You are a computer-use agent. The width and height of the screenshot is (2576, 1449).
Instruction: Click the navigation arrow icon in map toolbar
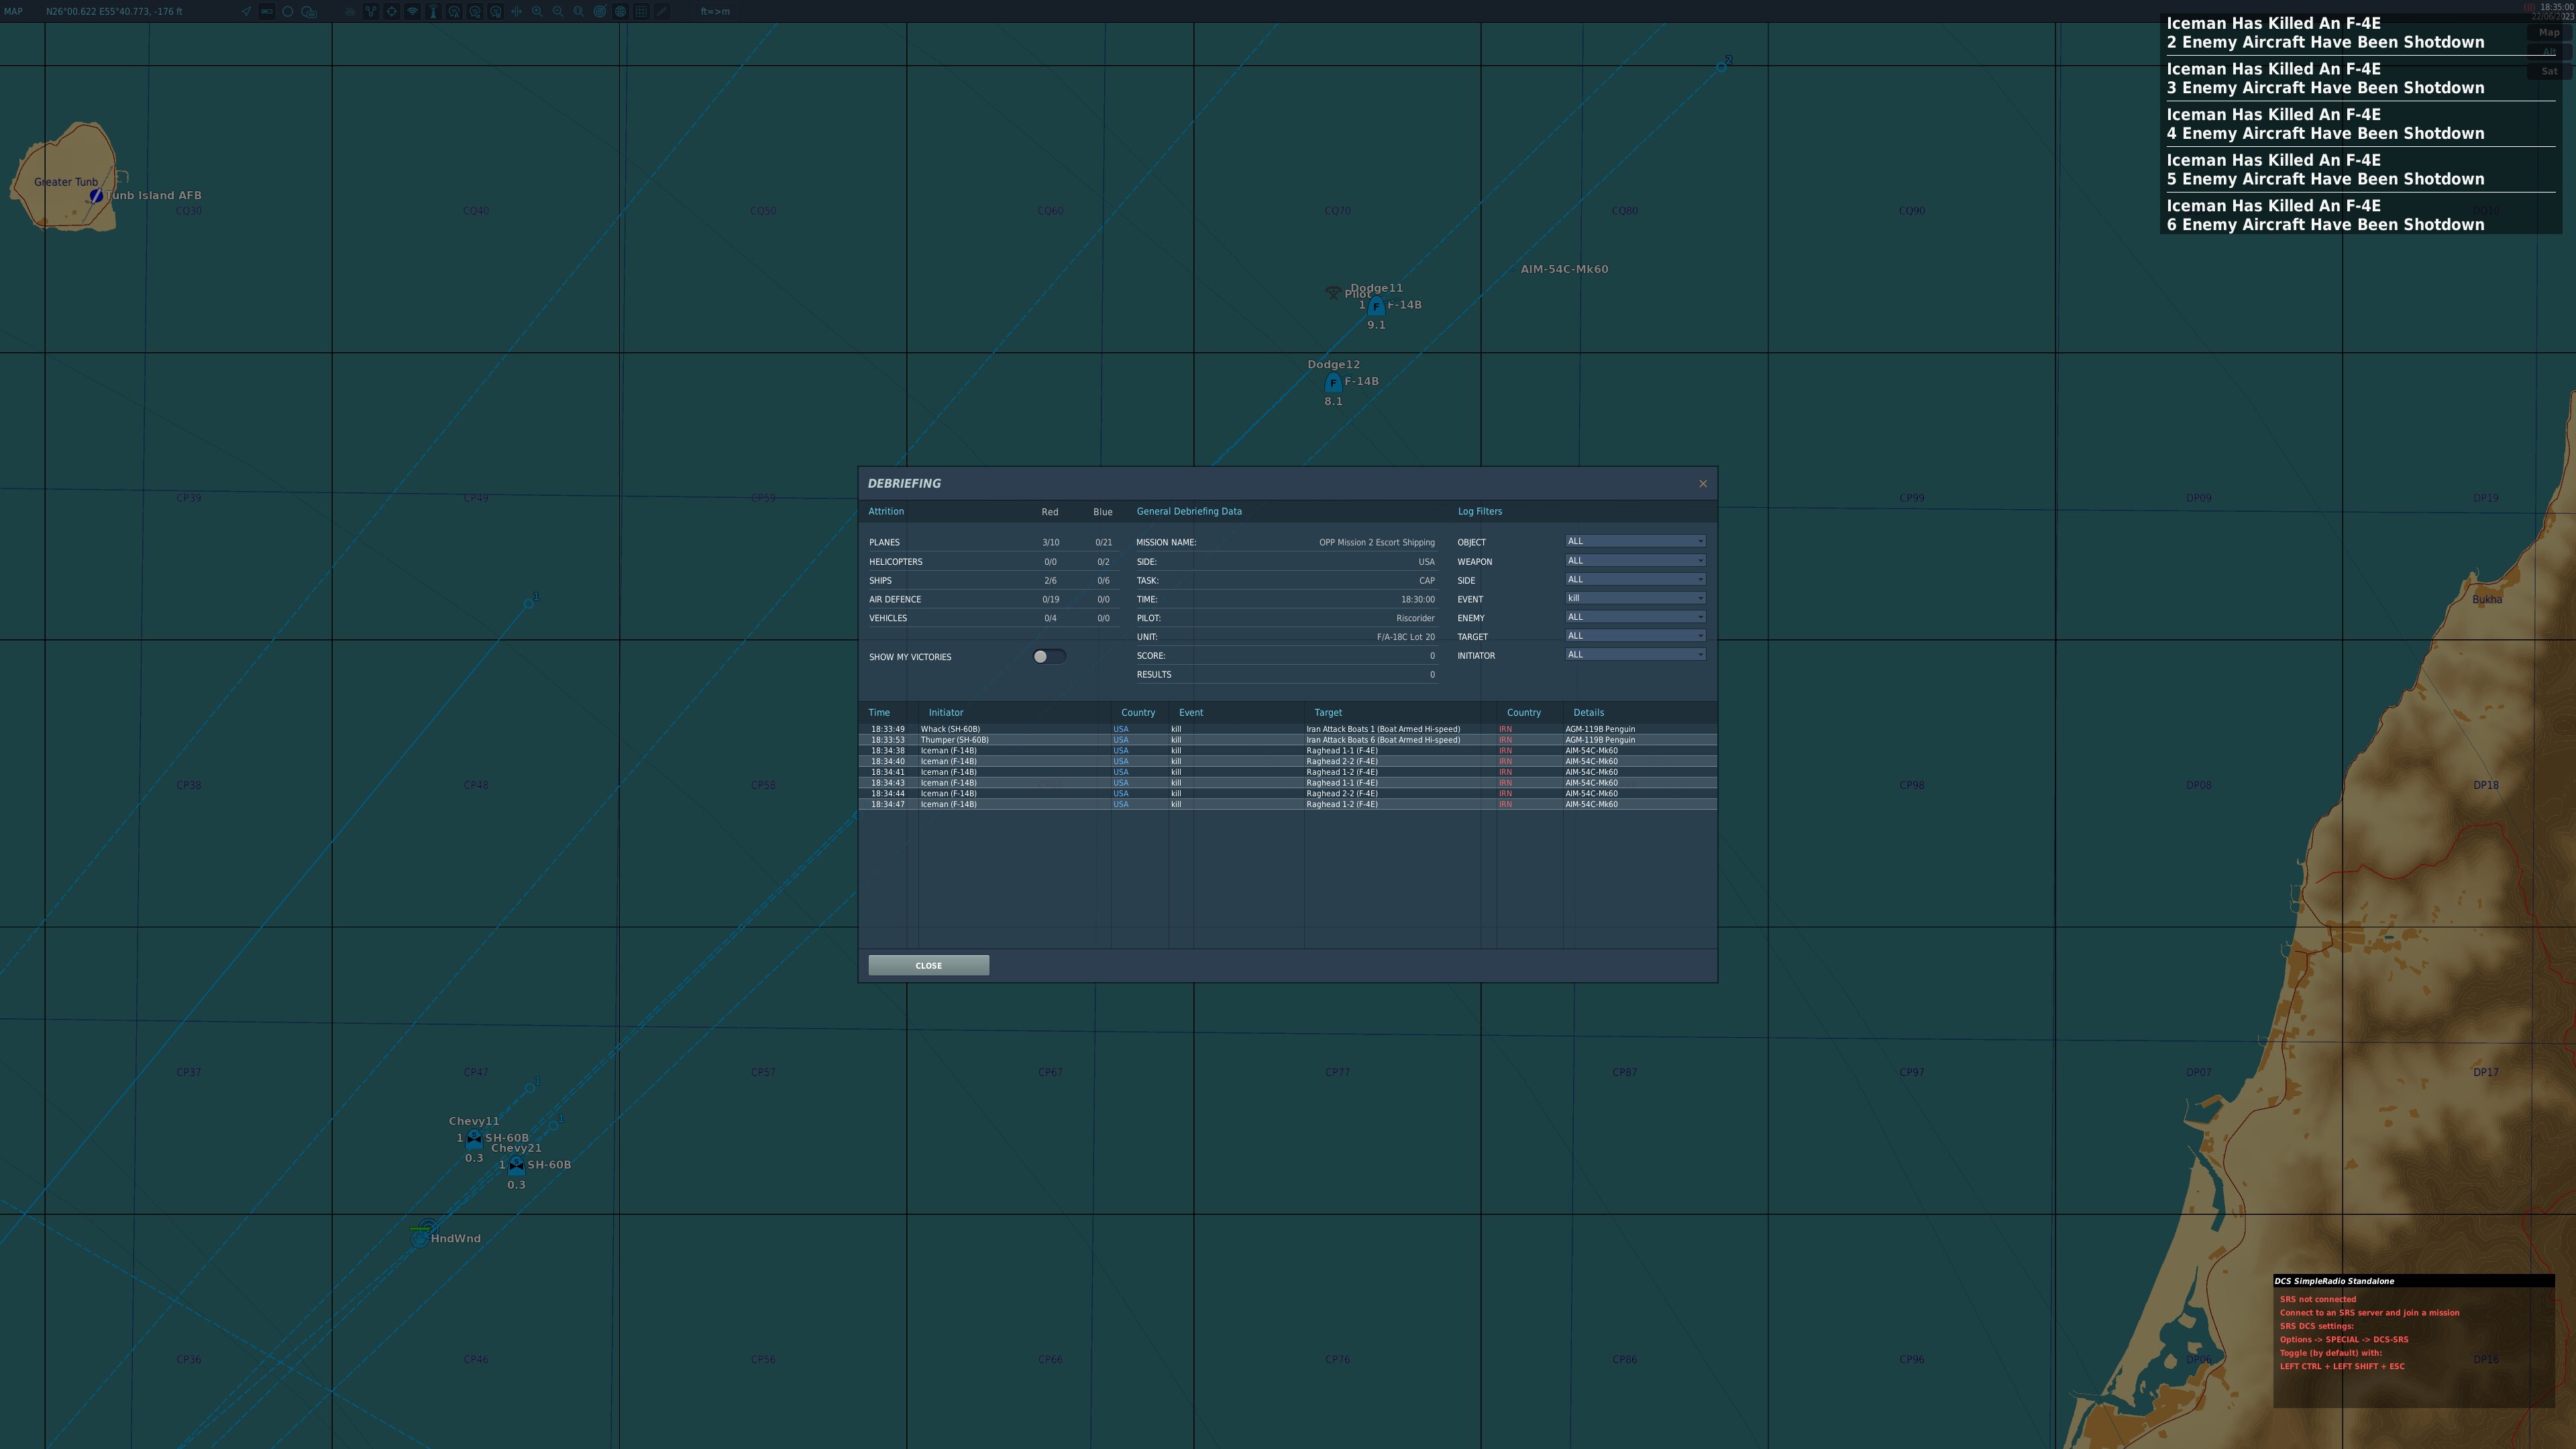(246, 11)
